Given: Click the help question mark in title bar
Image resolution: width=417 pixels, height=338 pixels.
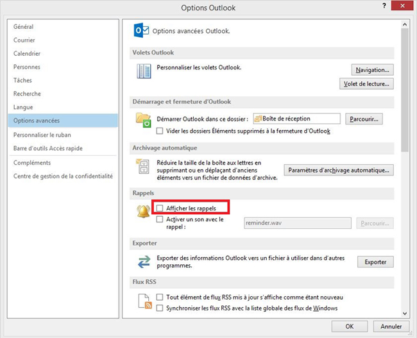Looking at the screenshot, I should (384, 6).
